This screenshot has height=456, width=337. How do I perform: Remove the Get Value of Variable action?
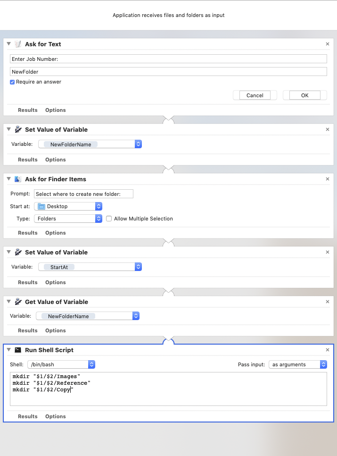click(x=328, y=302)
